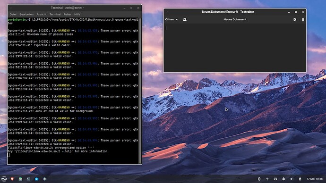Open Texteditor hamburger main menu
This screenshot has width=326, height=183.
[303, 19]
